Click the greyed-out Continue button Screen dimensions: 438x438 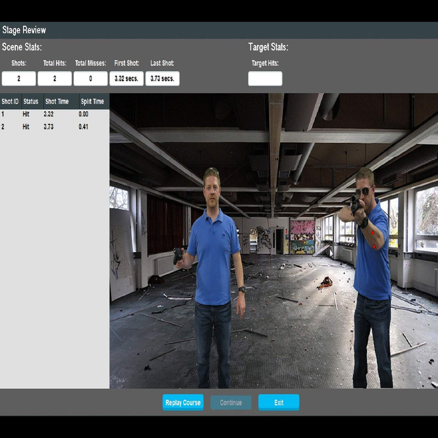[230, 402]
